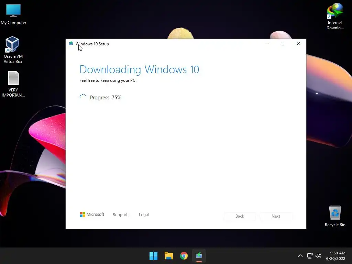Screen dimensions: 352x264
Task: Show hidden system tray icons
Action: pos(300,256)
